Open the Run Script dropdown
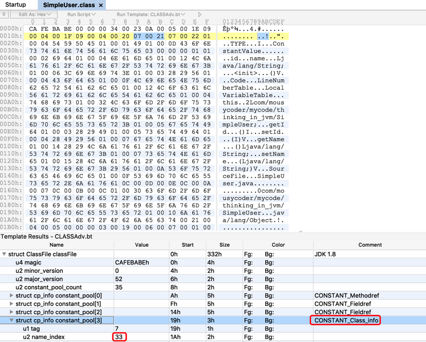426x342 pixels. click(81, 14)
